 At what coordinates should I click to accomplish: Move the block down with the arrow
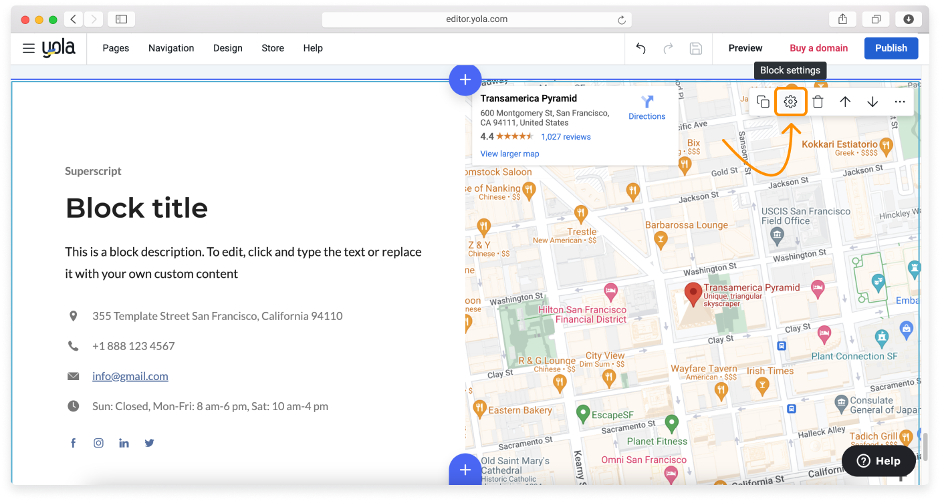pos(872,102)
